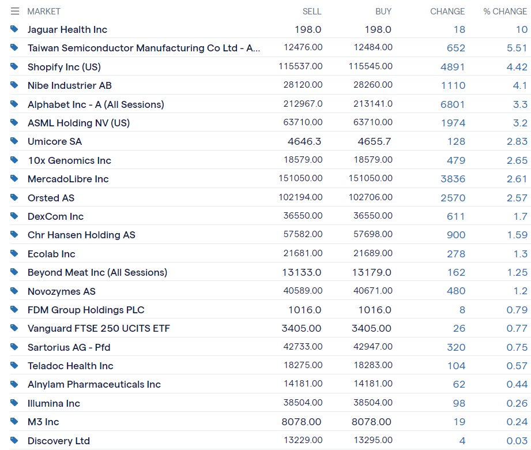The width and height of the screenshot is (531, 450).
Task: Sort by the SELL column header
Action: [x=312, y=12]
